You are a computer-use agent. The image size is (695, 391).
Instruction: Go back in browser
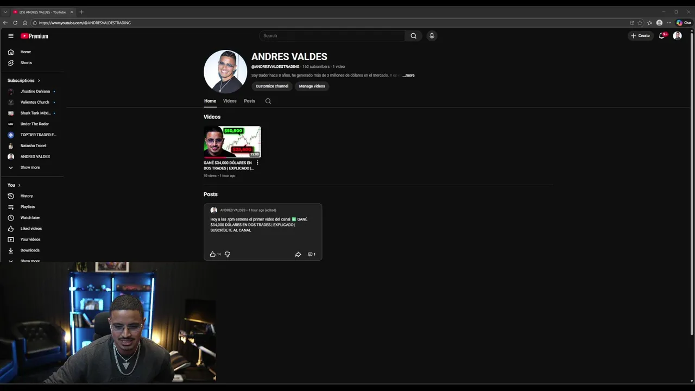tap(5, 23)
